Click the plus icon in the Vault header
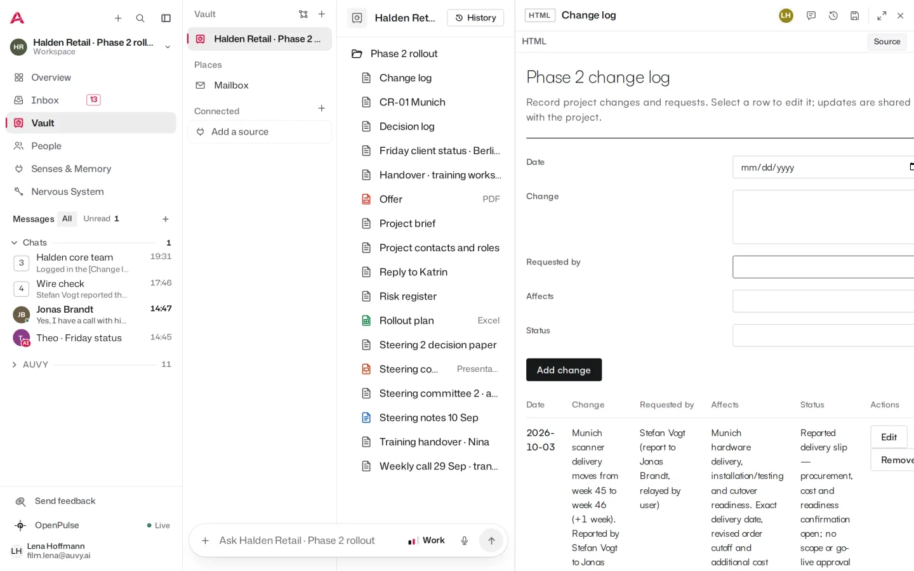 [322, 14]
